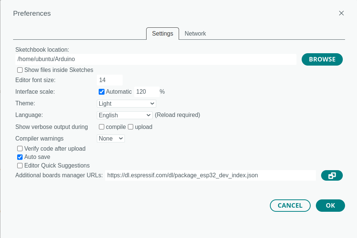357x238 pixels.
Task: Click the Sketchbook location path field
Action: [156, 59]
